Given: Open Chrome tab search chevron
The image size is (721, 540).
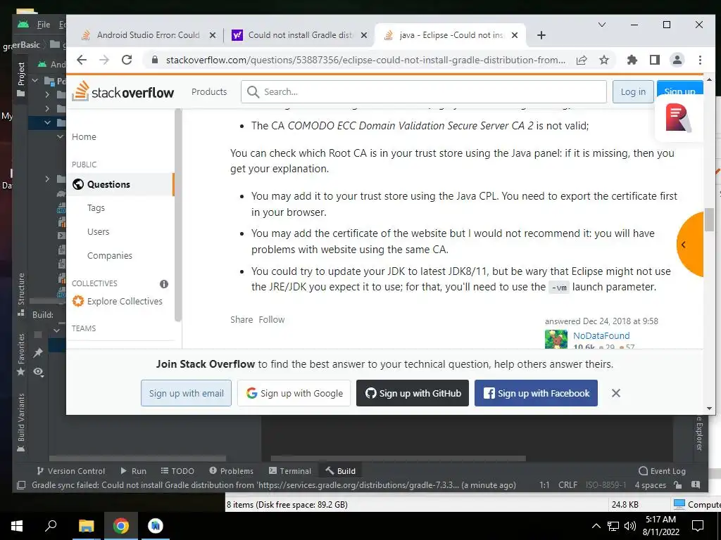Looking at the screenshot, I should click(x=601, y=25).
